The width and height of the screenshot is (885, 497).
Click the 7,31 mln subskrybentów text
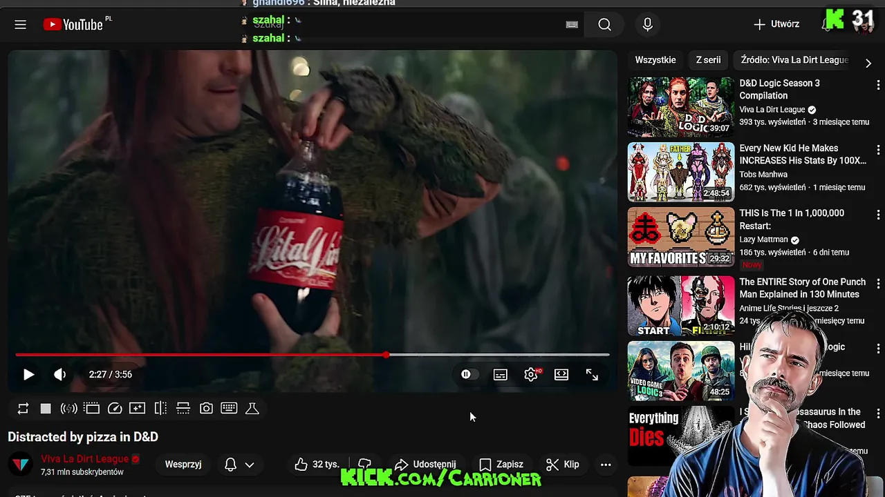(x=82, y=472)
